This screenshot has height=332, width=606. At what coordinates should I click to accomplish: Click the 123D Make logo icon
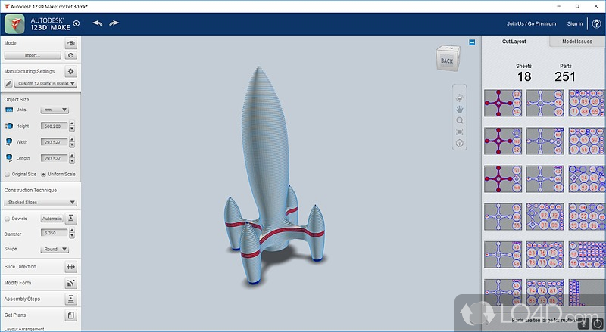[14, 24]
